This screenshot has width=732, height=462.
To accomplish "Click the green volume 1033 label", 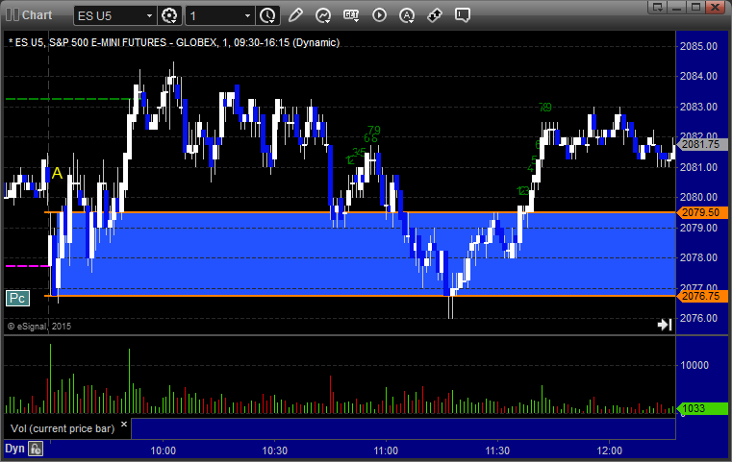I will point(702,409).
